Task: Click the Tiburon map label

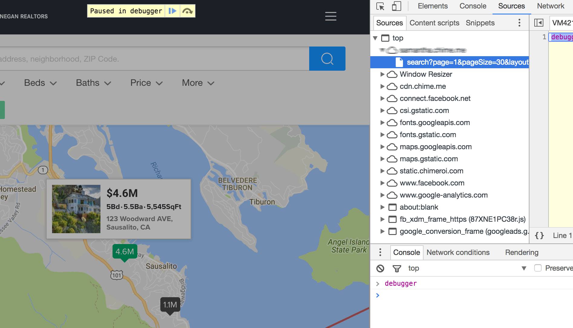Action: coord(262,202)
